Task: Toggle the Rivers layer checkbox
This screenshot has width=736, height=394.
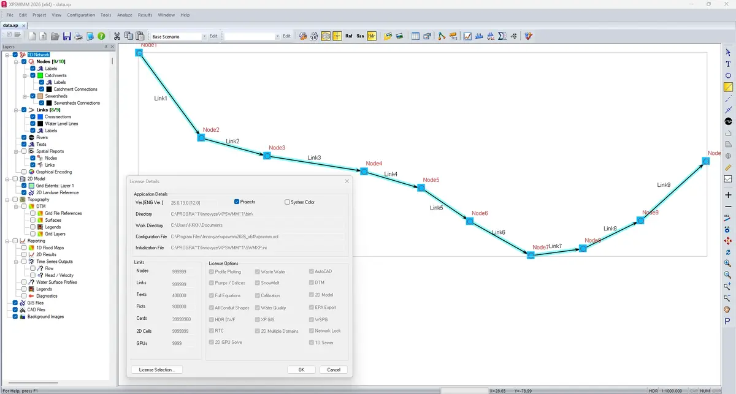Action: (24, 137)
